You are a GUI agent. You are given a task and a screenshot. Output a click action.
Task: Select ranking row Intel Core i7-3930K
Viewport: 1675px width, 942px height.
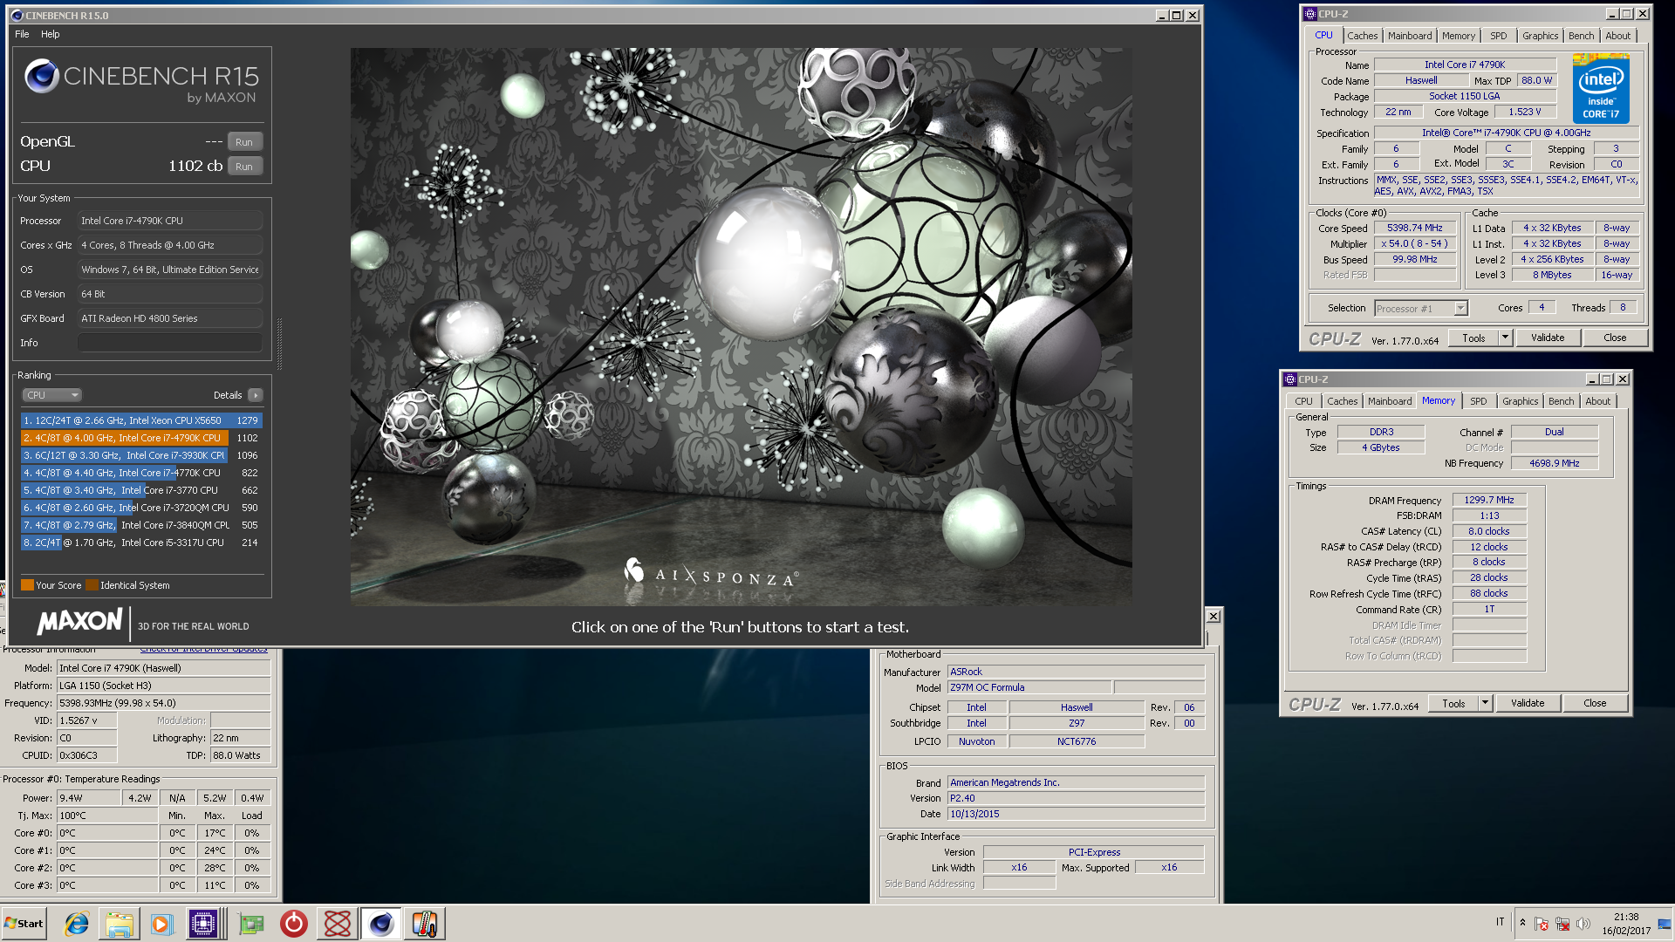point(141,455)
